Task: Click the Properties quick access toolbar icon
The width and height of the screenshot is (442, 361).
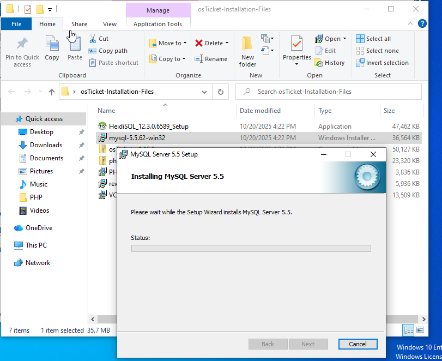Action: 28,9
